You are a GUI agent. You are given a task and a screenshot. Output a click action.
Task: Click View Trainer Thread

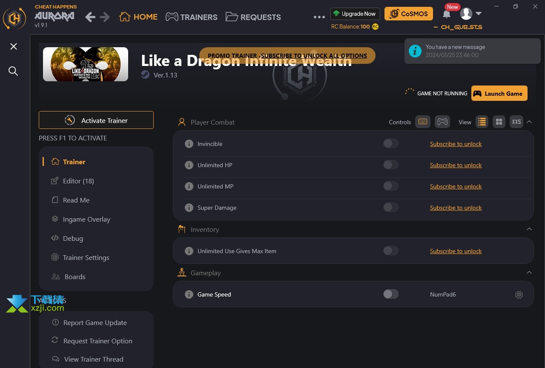click(88, 359)
